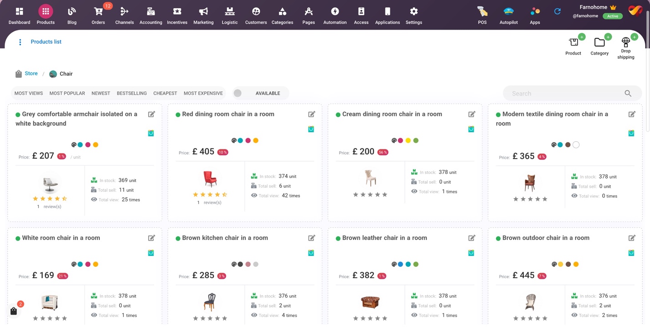Click the Products list link
This screenshot has height=327, width=650.
46,42
